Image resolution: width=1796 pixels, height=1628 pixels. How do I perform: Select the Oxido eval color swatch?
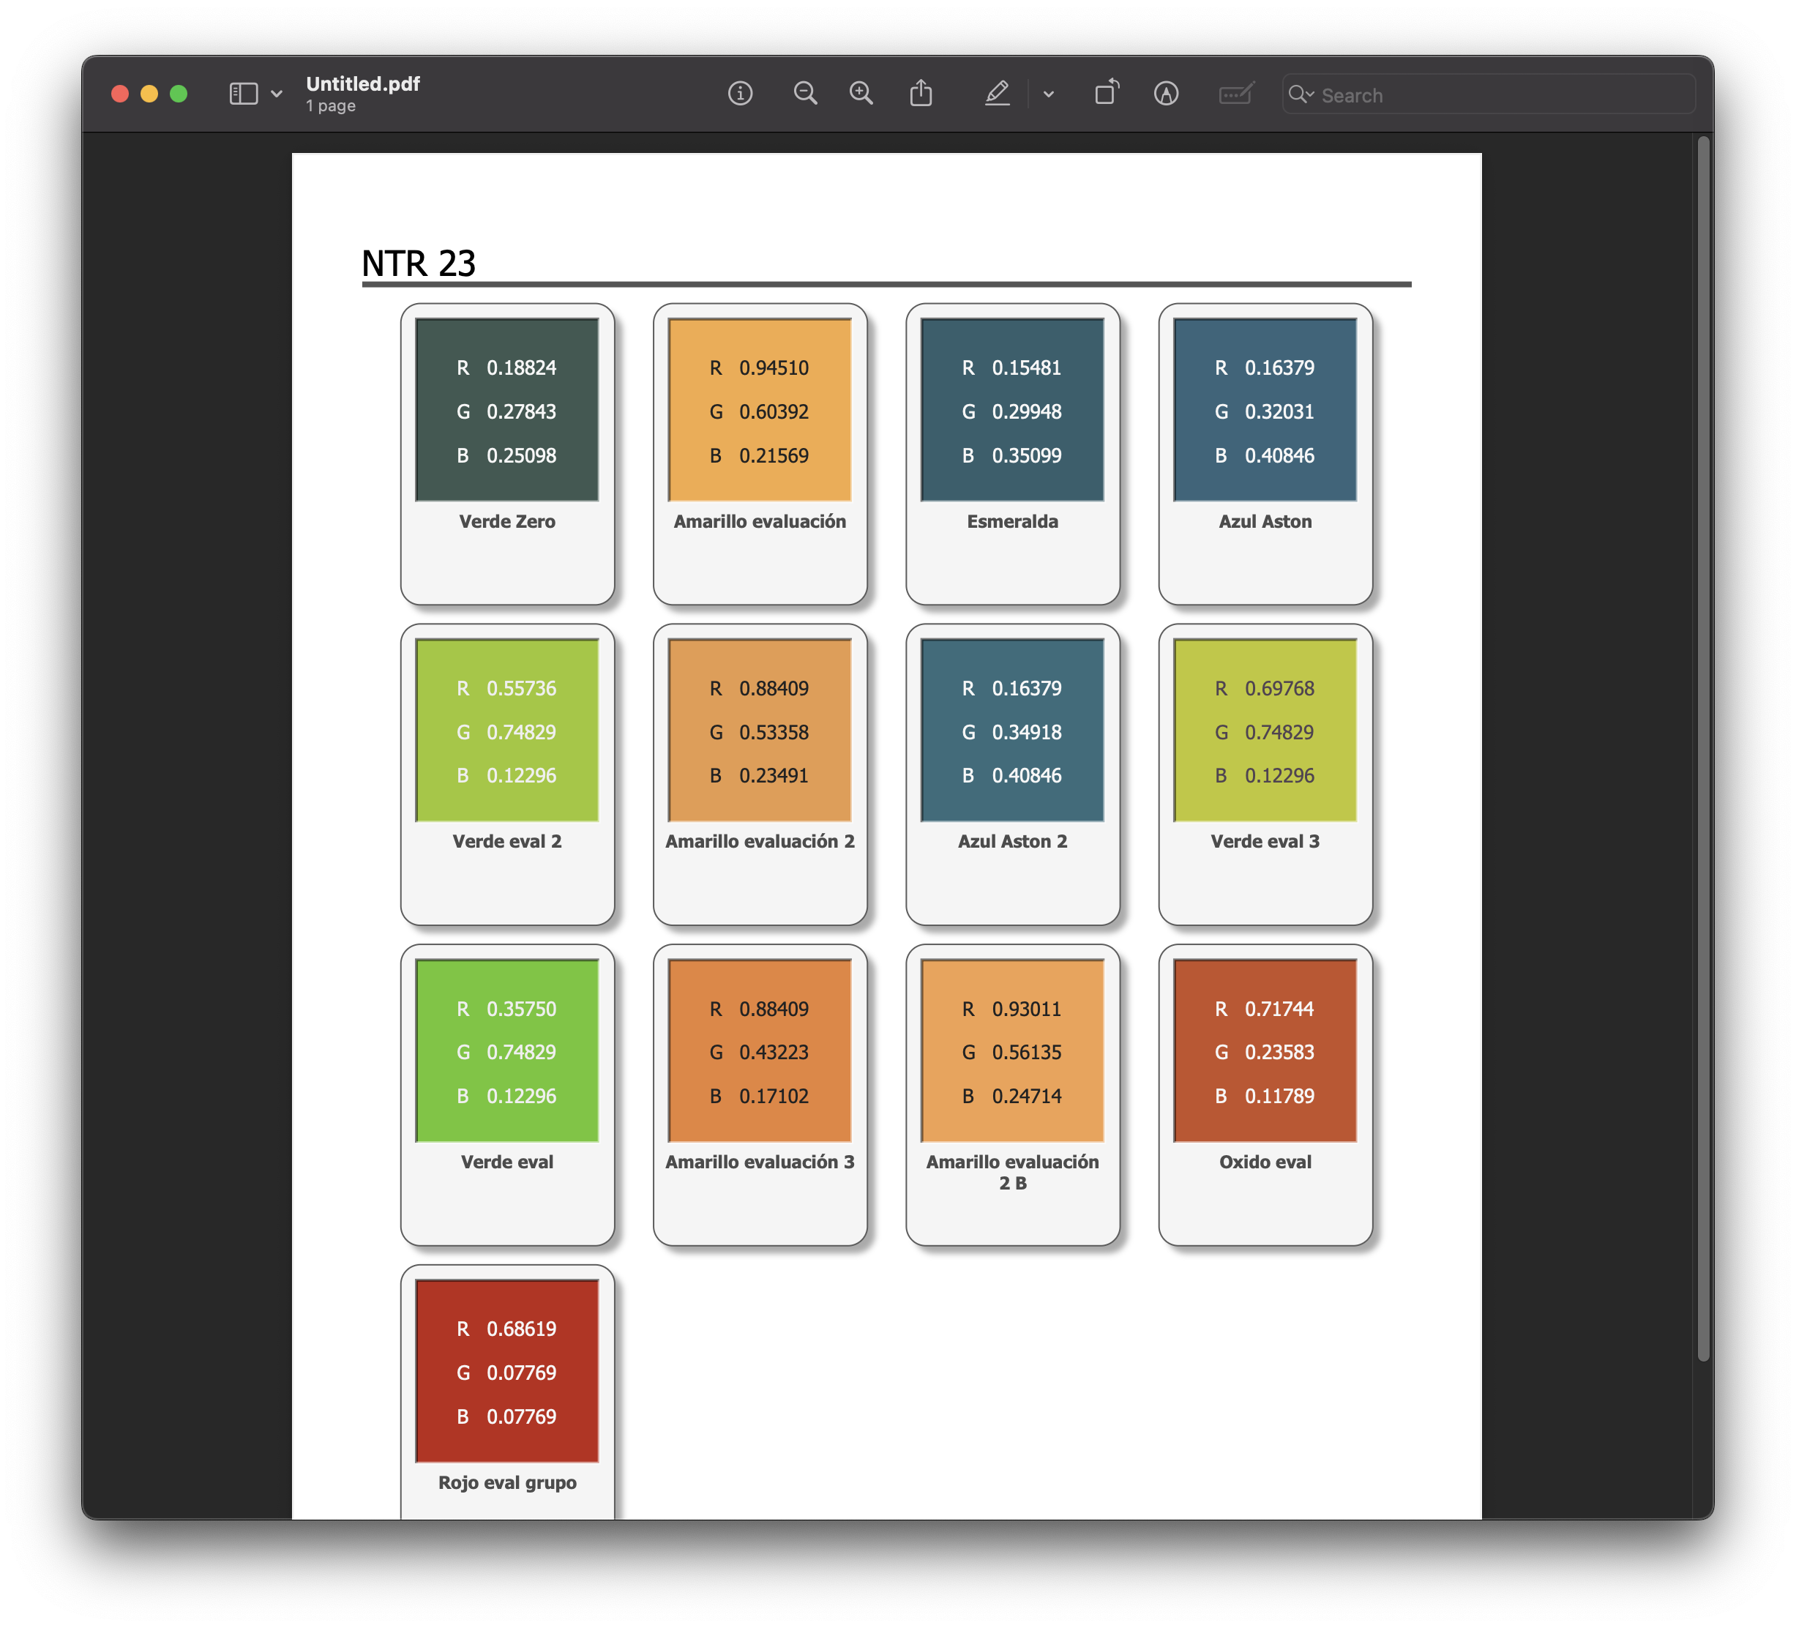[x=1264, y=1050]
